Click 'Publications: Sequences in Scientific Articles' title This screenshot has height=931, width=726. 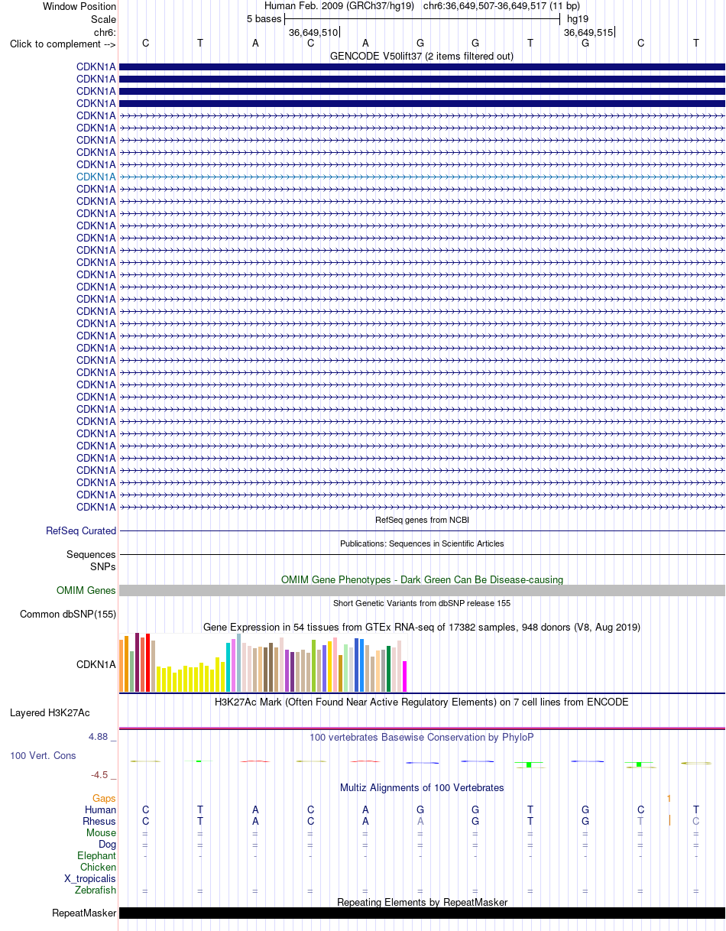422,543
